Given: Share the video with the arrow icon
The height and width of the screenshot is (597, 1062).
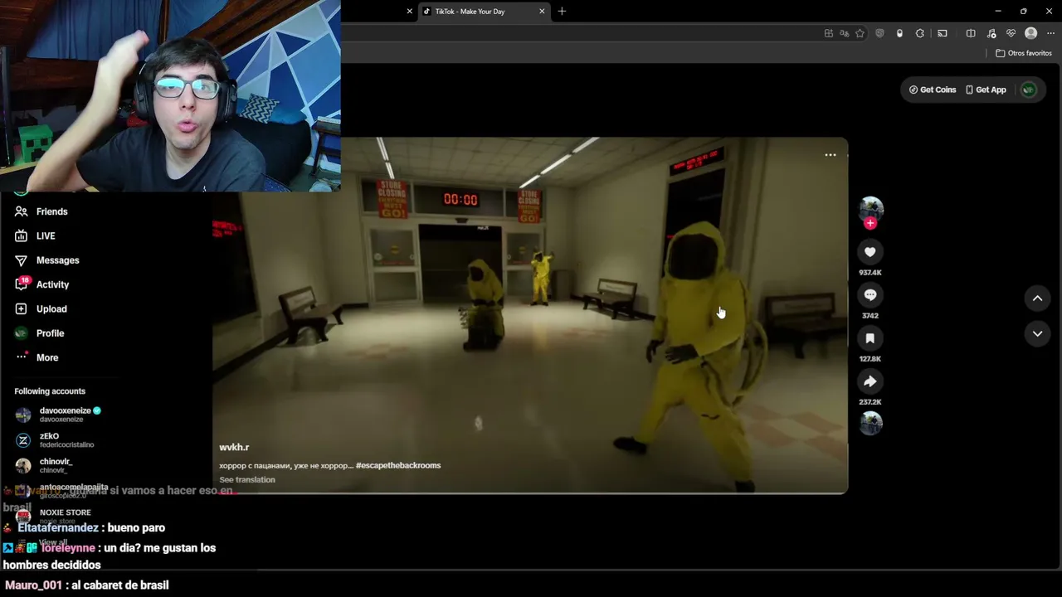Looking at the screenshot, I should pyautogui.click(x=870, y=381).
